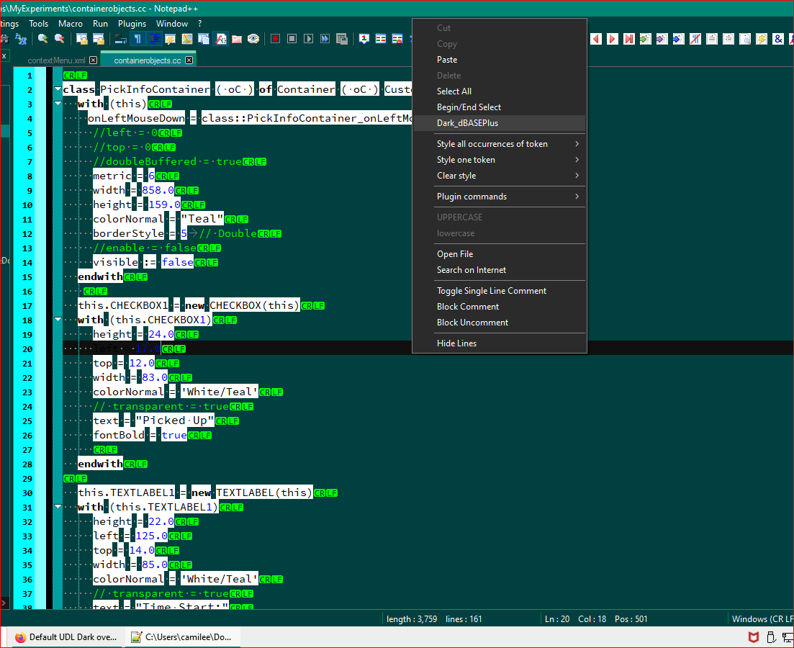Image resolution: width=794 pixels, height=648 pixels.
Task: Click the crossed-out pilcrow icon
Action: click(695, 39)
